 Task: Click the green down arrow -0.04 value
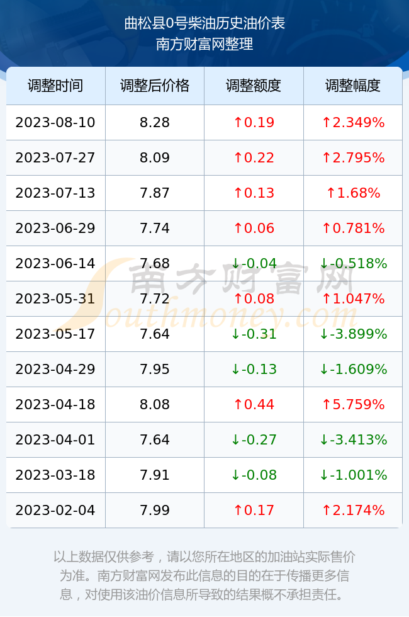click(x=254, y=263)
